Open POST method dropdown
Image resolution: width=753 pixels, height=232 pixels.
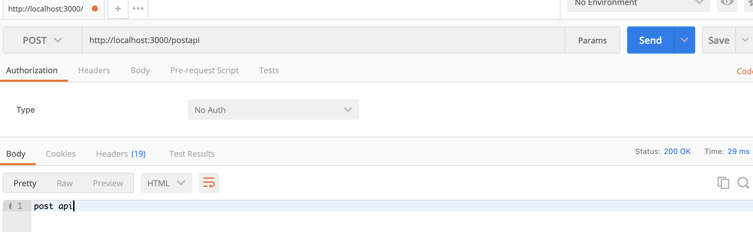point(43,40)
